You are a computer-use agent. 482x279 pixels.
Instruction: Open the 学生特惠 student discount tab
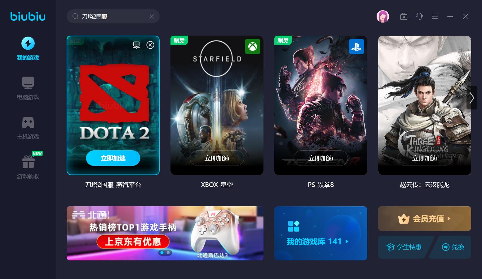pos(404,247)
